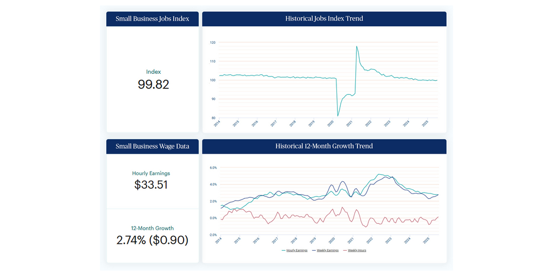The height and width of the screenshot is (276, 553).
Task: Click the red Weekly Hours legend line marker
Action: (x=344, y=250)
